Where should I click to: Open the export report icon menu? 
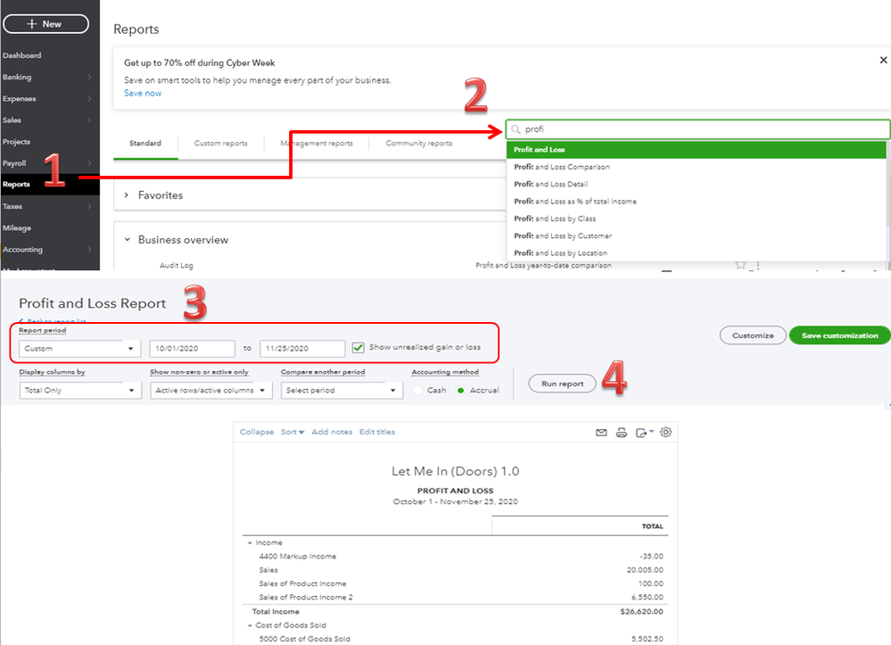(644, 433)
